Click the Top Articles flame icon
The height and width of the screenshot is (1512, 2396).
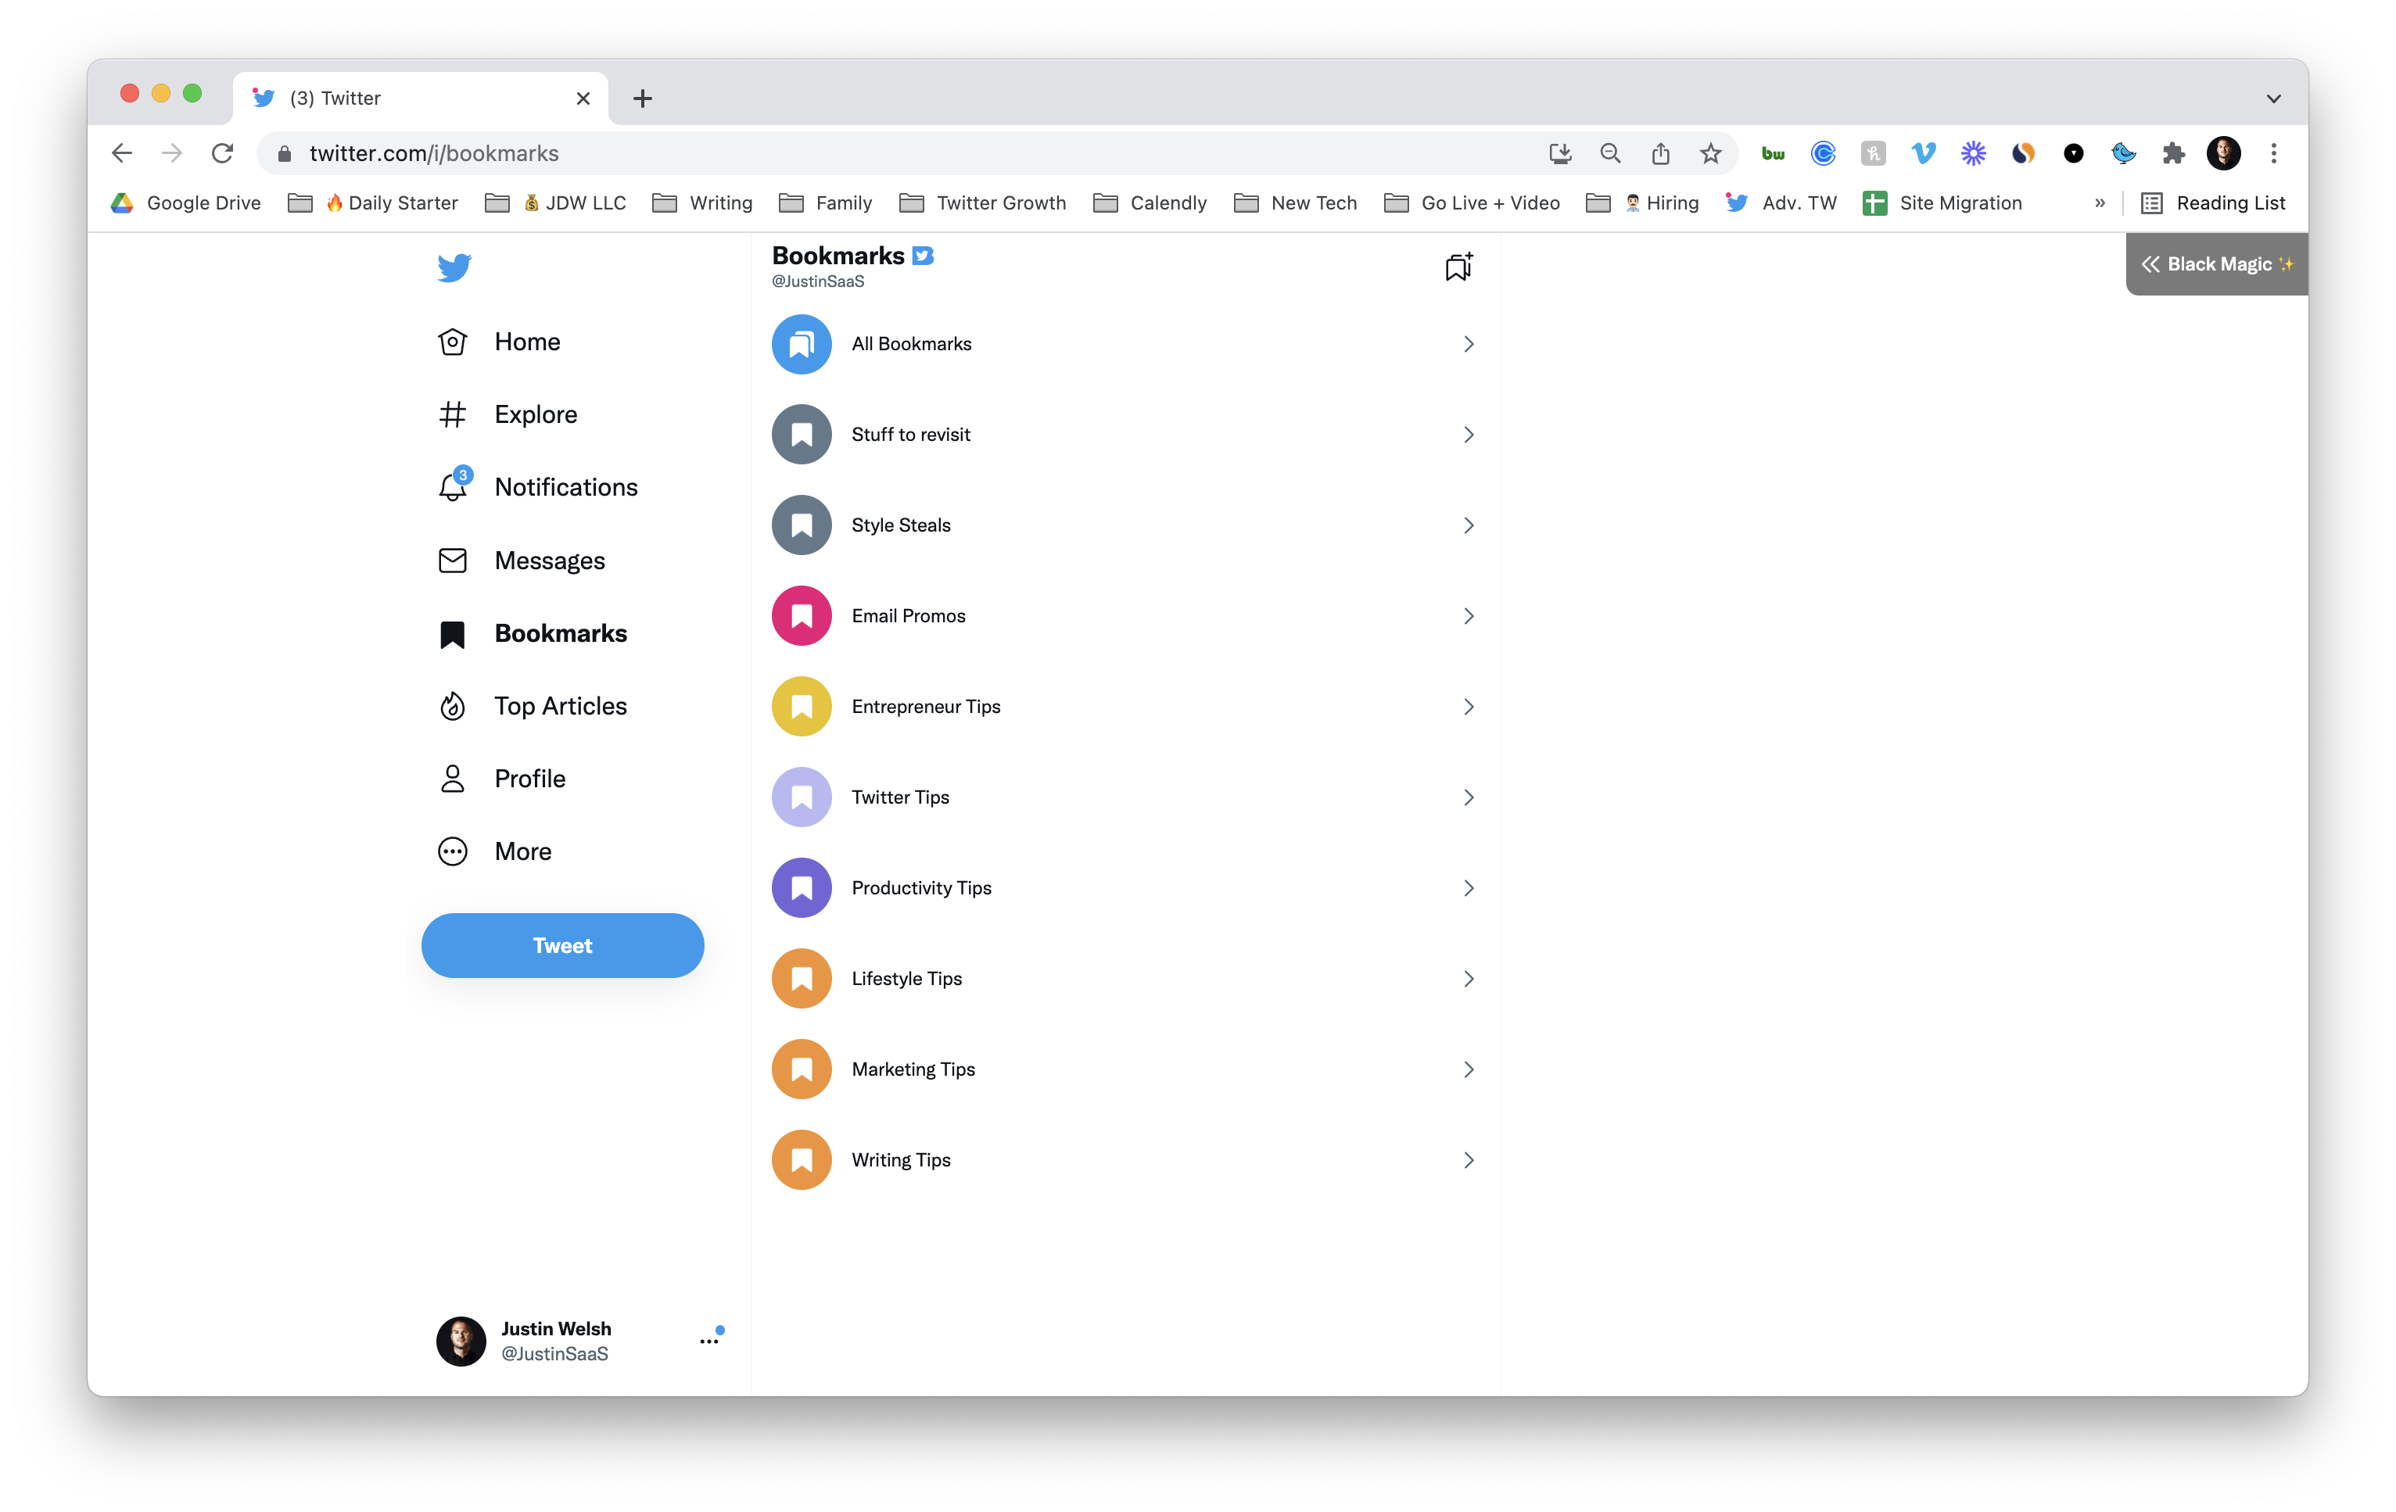click(453, 706)
